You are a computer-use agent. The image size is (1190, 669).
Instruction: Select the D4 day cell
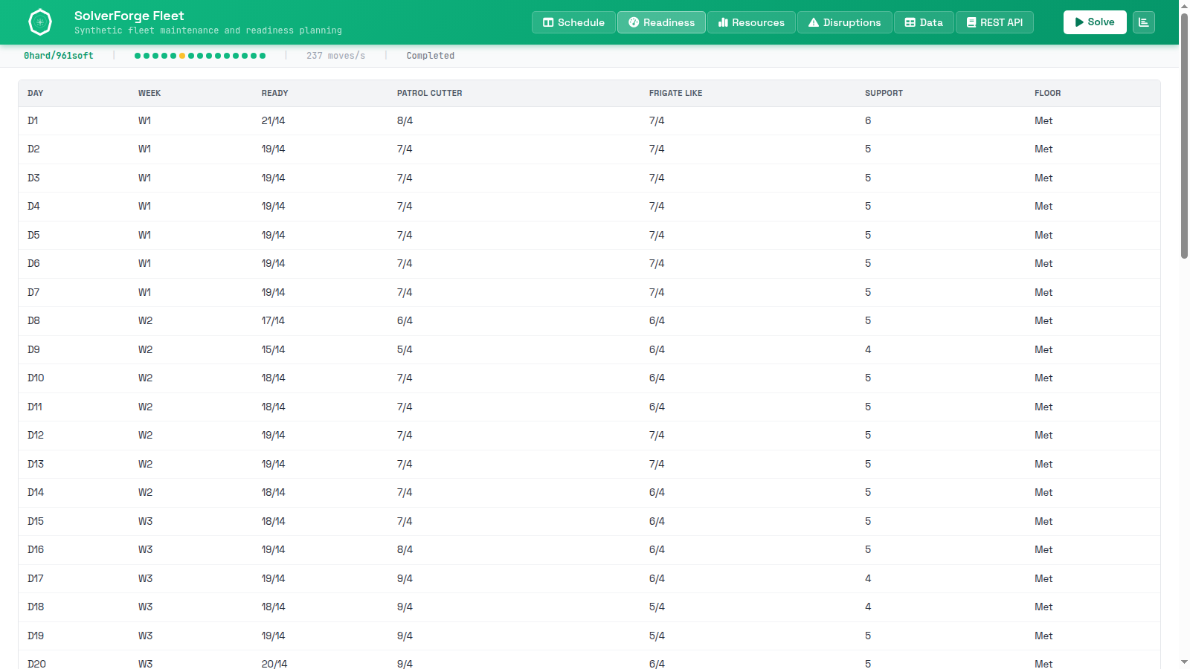click(33, 206)
